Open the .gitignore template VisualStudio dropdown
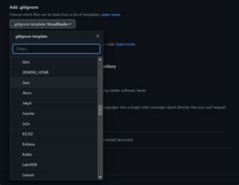The height and width of the screenshot is (185, 239). [x=42, y=24]
